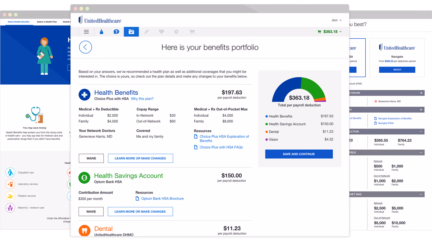Click the $197.63 Health Benefits deduction amount
This screenshot has width=432, height=243.
[232, 92]
